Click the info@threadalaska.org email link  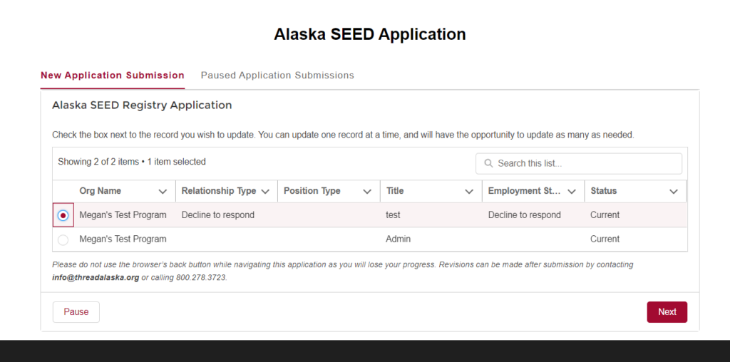coord(96,278)
